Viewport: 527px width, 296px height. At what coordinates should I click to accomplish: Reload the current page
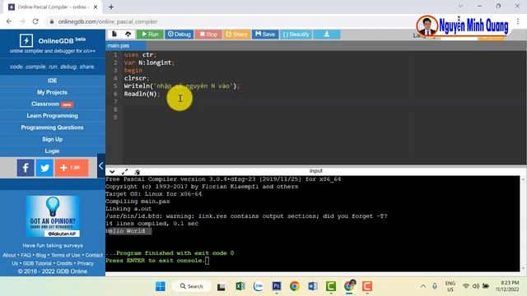tap(35, 21)
